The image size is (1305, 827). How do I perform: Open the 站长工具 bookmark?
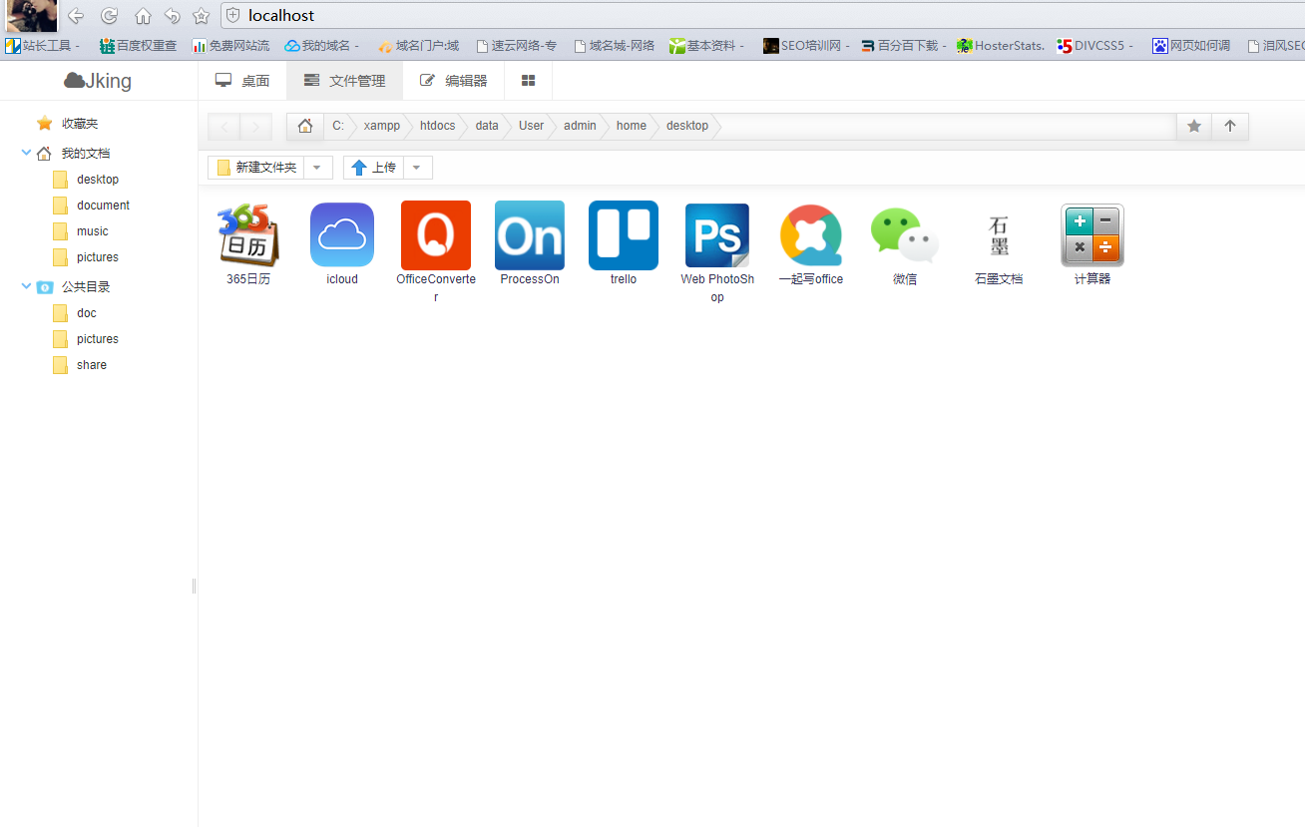tap(43, 46)
